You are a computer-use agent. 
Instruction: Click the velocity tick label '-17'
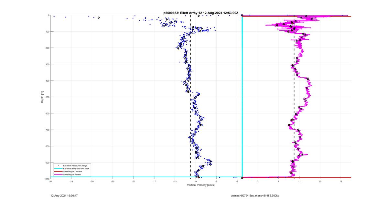(154, 182)
